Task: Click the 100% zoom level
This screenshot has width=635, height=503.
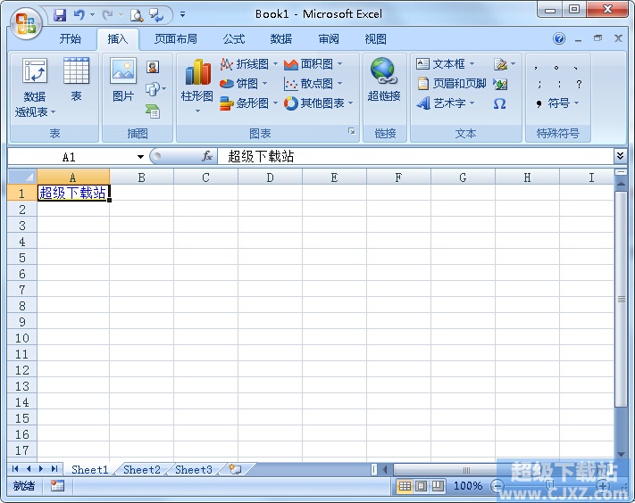Action: click(x=468, y=485)
